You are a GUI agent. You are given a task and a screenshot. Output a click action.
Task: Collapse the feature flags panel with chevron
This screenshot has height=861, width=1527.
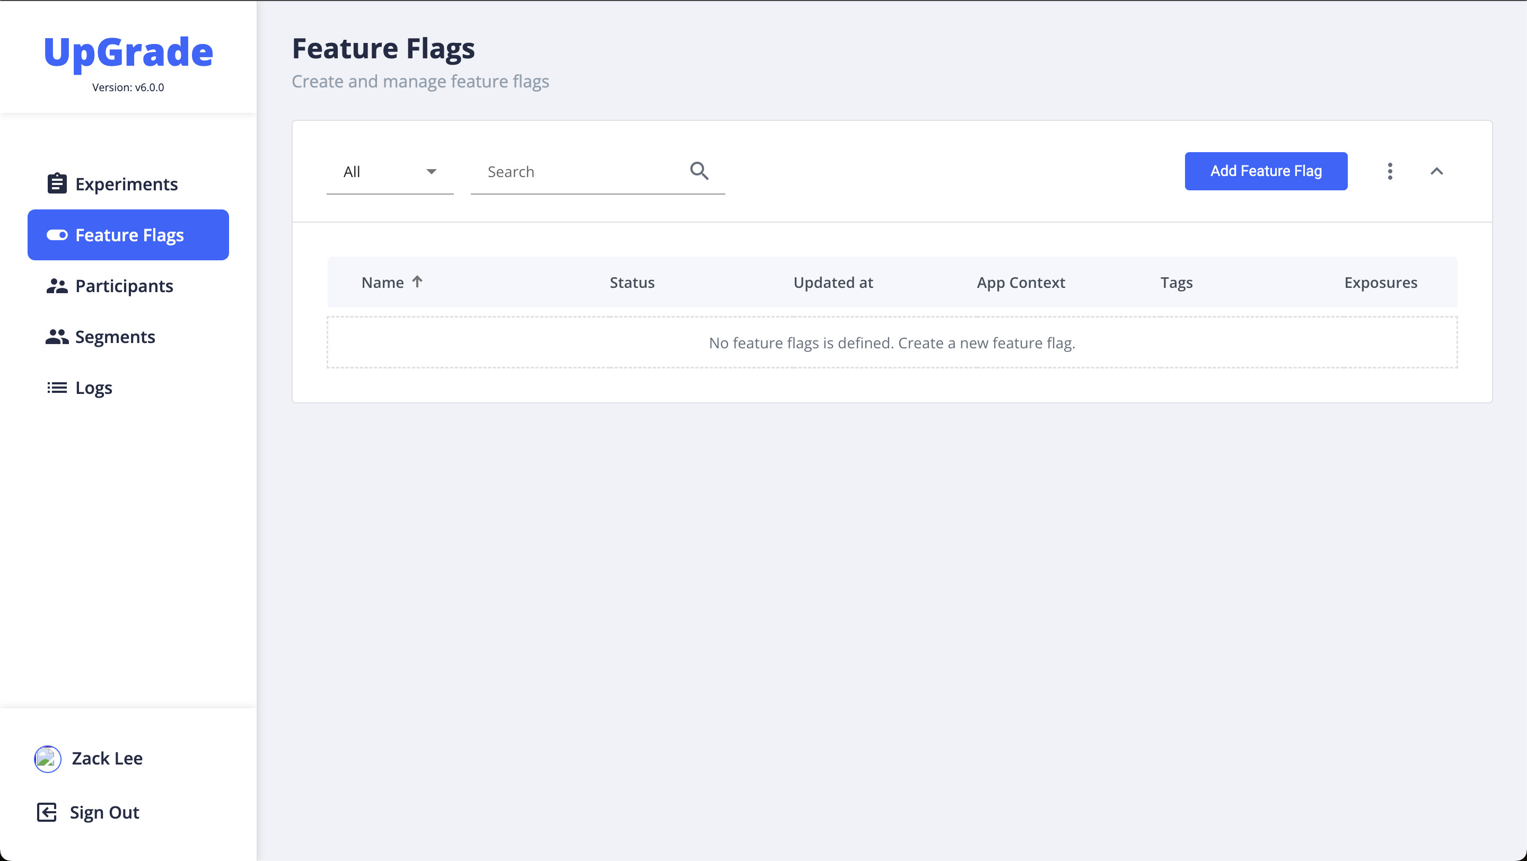point(1436,171)
